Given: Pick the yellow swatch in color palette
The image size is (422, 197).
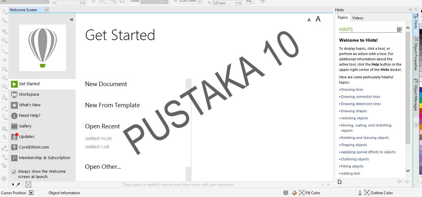Looking at the screenshot, I should coord(420,106).
